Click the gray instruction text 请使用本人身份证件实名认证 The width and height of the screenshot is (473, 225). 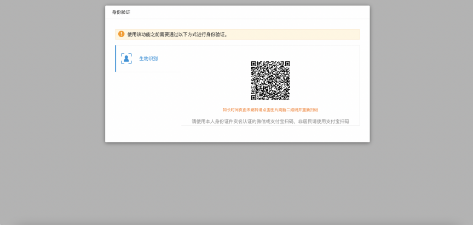(x=270, y=122)
